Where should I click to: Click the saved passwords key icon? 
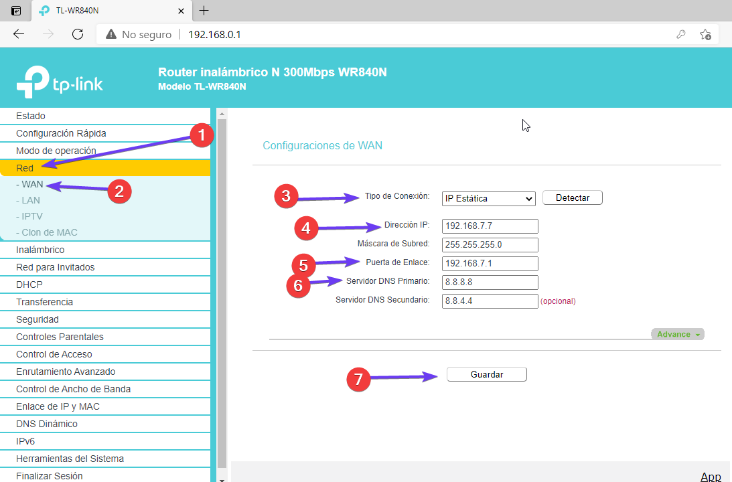(681, 34)
